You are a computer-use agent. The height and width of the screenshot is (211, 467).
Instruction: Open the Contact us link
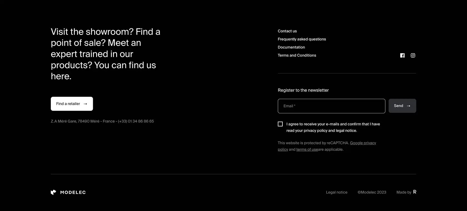287,31
